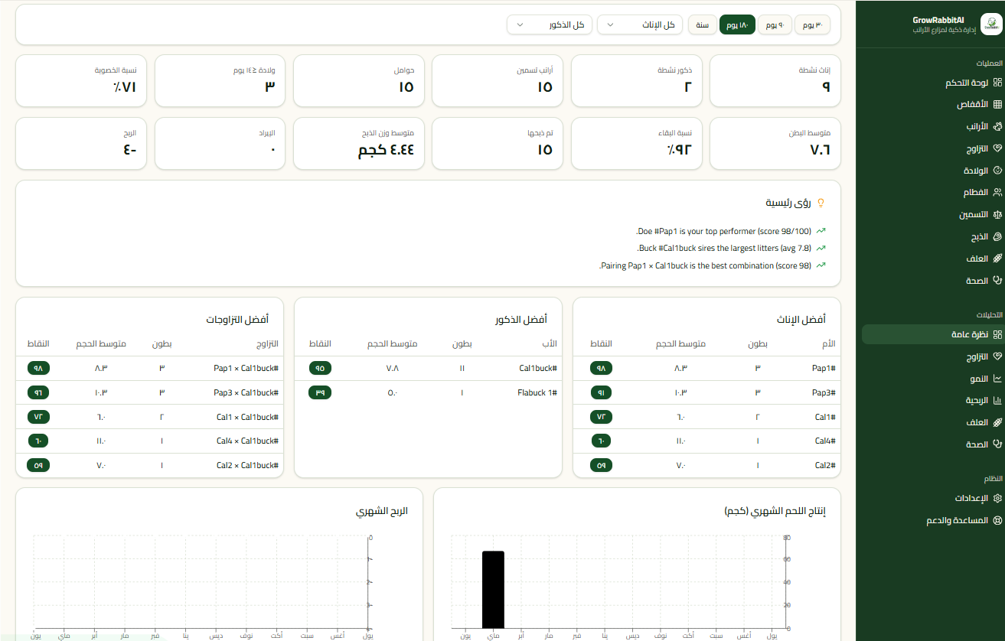Select the نظرة عامة overview menu item
This screenshot has width=1005, height=641.
[x=932, y=334]
